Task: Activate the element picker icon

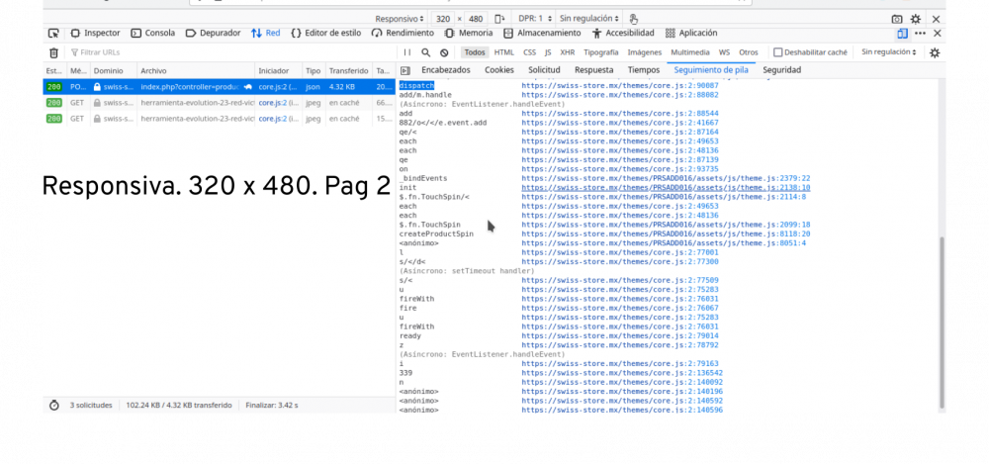Action: [x=53, y=34]
